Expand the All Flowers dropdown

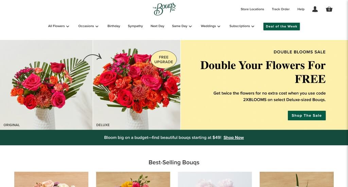[x=58, y=26]
